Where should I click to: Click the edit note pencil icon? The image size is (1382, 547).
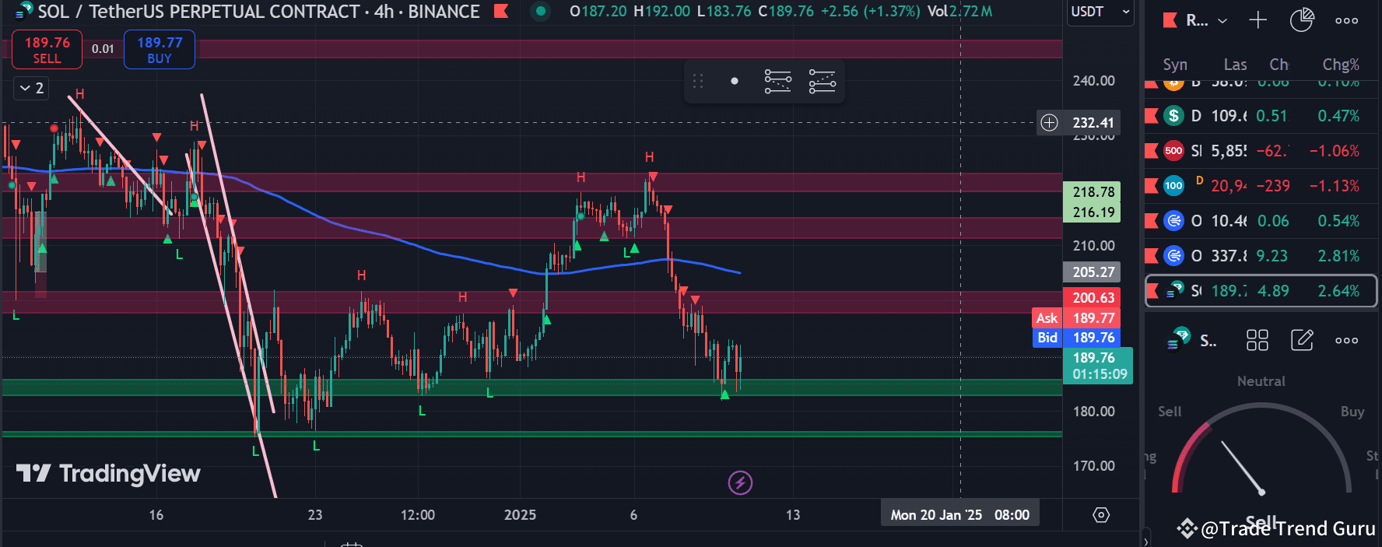pos(1302,340)
